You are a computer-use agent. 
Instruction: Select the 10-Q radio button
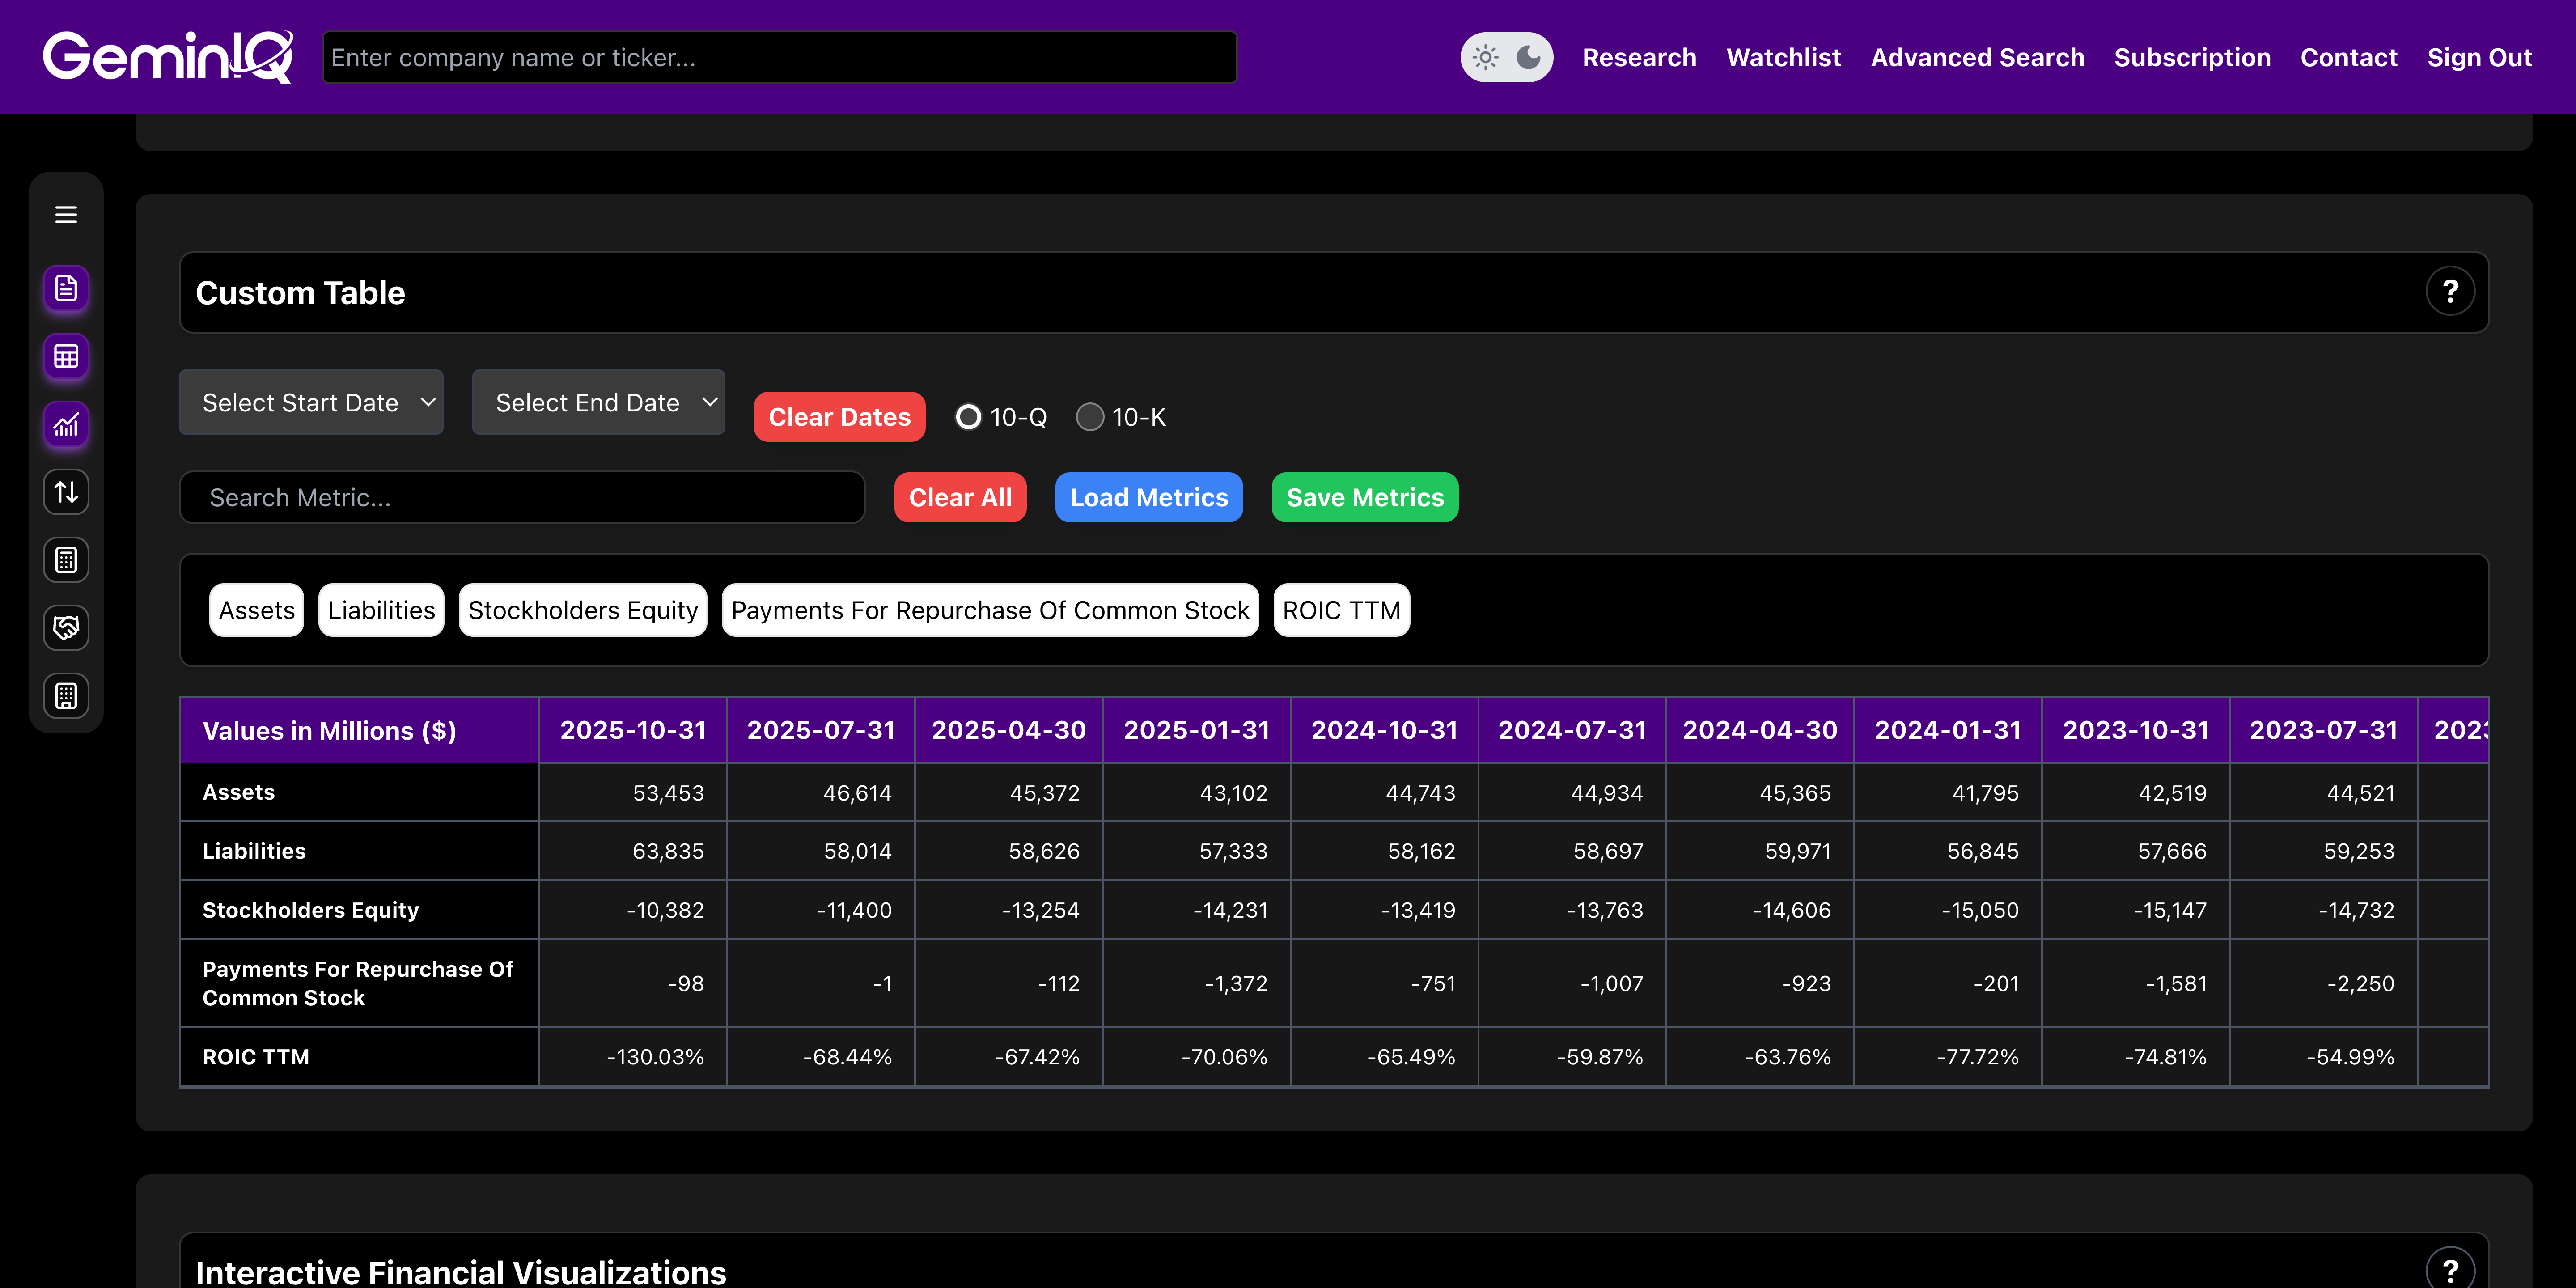click(x=968, y=417)
